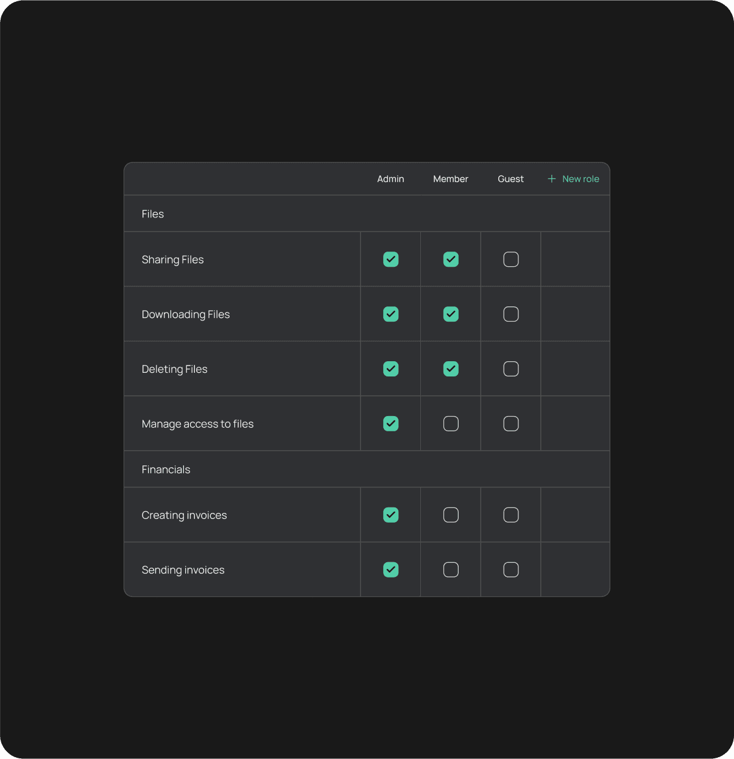
Task: Enable Guest for Sending invoices
Action: pos(511,570)
